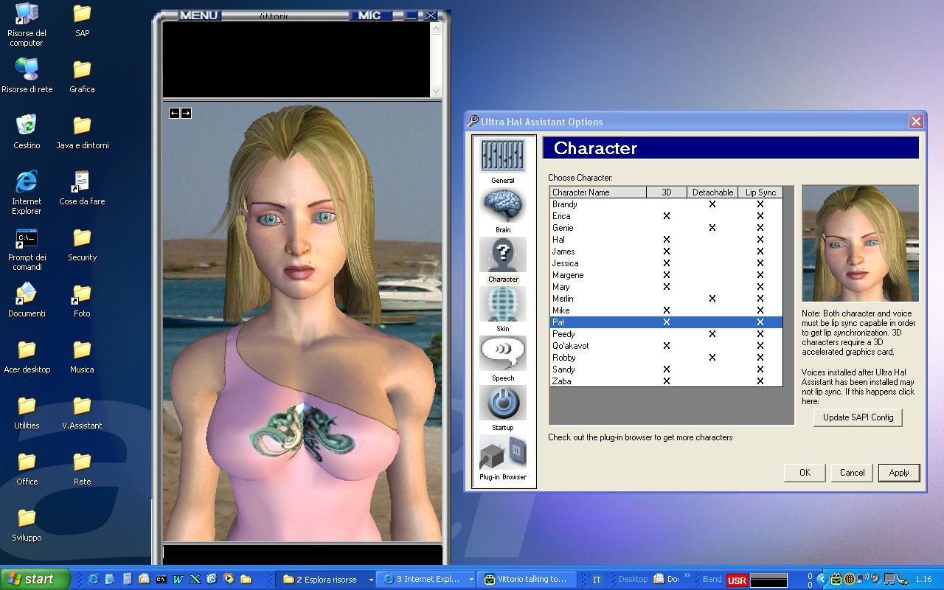Open Risorse del computer desktop icon
This screenshot has height=590, width=944.
(27, 26)
